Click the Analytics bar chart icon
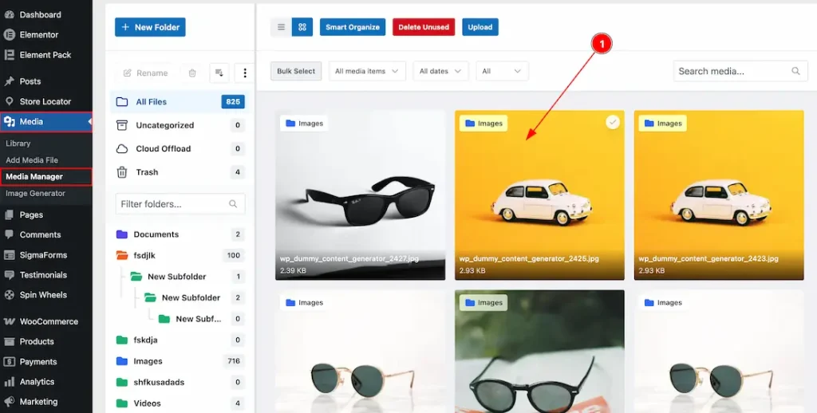The image size is (817, 413). point(9,382)
